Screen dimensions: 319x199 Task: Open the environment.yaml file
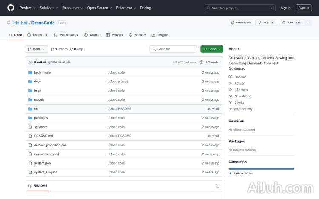46,154
